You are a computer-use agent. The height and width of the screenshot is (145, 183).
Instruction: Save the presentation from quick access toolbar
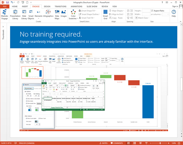pos(7,2)
